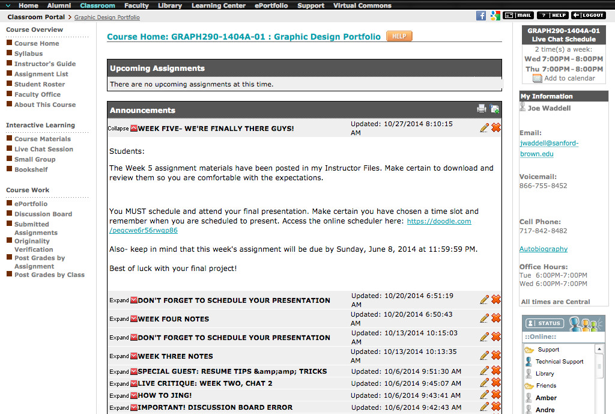
Task: Click the Google icon in header
Action: 495,16
